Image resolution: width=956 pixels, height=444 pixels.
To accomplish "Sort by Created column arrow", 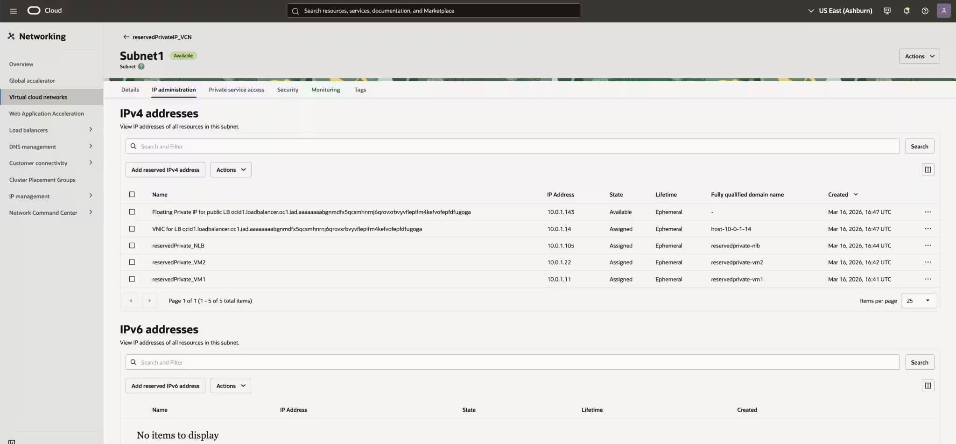I will [856, 194].
